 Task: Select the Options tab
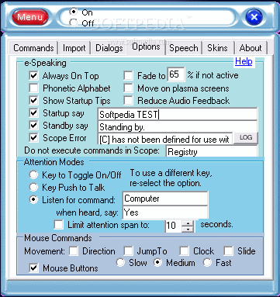(146, 47)
